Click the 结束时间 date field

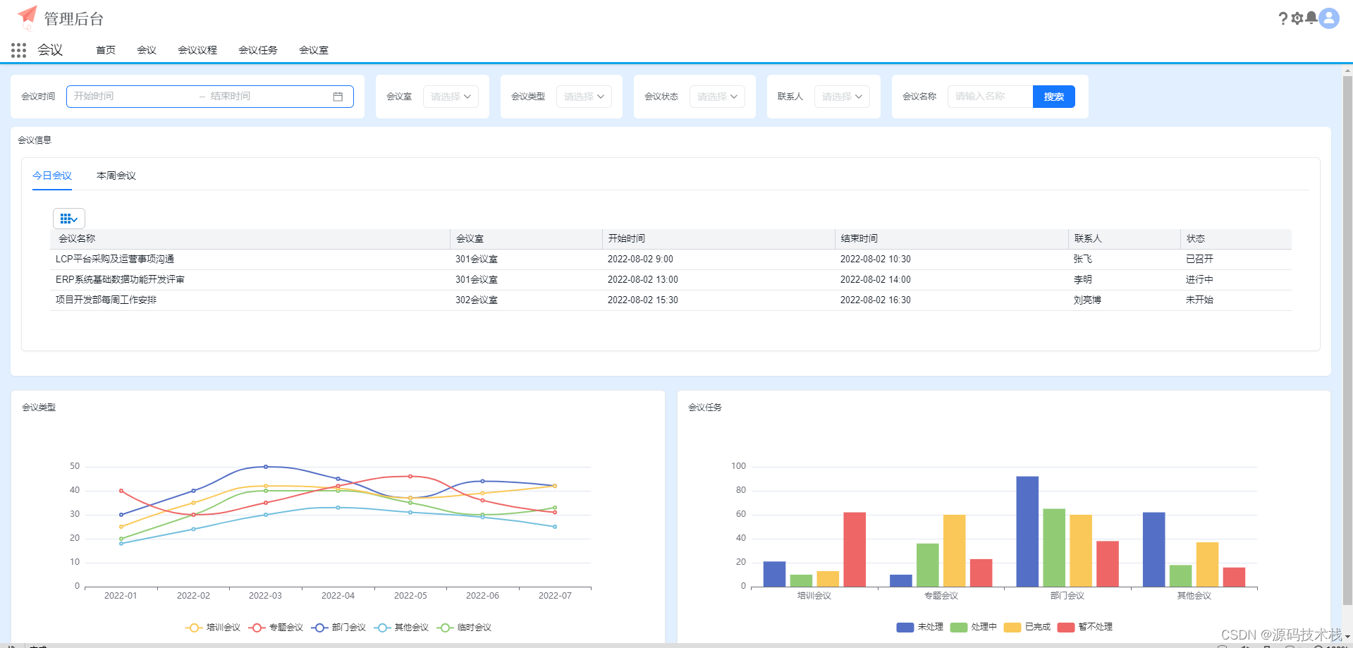[268, 97]
